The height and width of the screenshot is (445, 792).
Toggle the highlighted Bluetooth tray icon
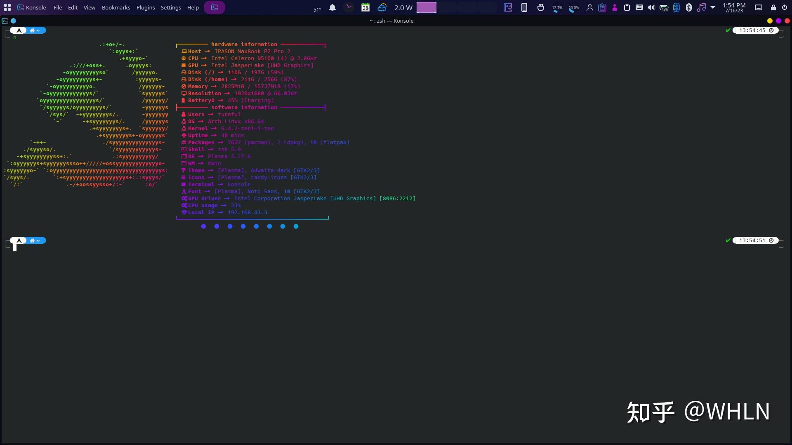tap(676, 7)
